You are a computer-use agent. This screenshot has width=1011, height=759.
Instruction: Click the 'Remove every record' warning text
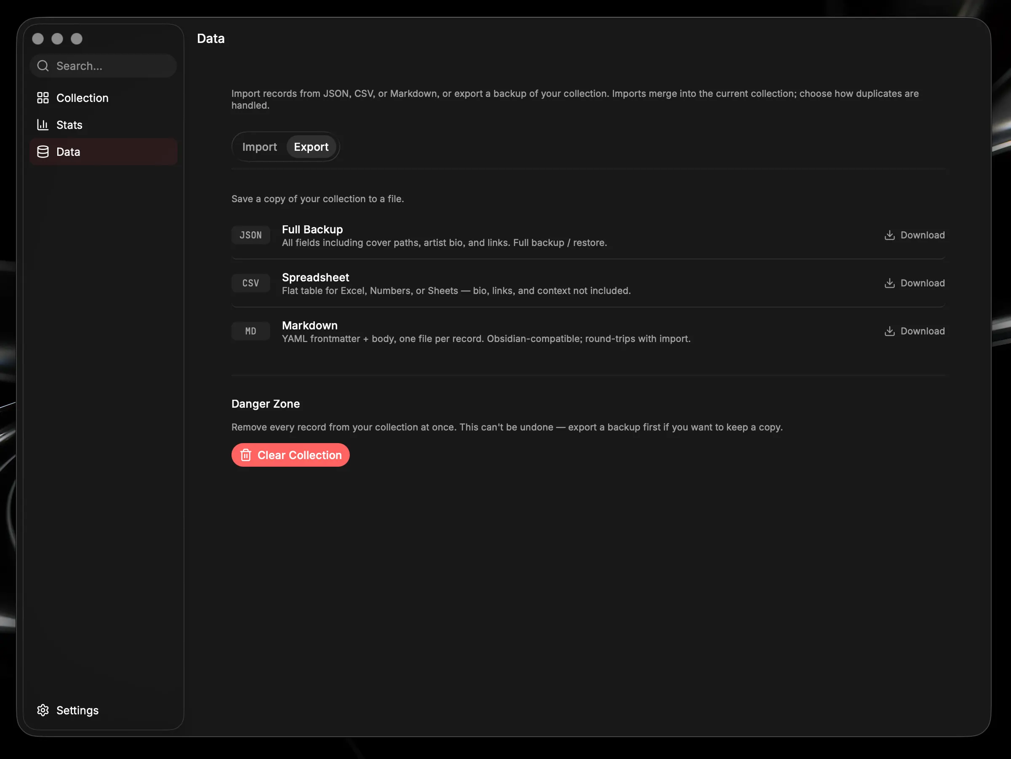click(x=507, y=428)
